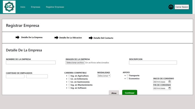Viewport: 195px width, 109px height.
Task: Go to Registrar Empresas in navbar
Action: [55, 7]
